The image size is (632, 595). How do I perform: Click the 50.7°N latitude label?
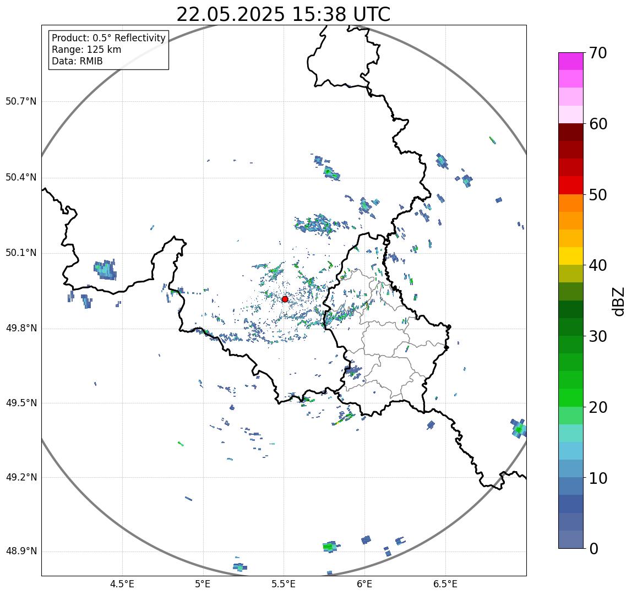point(21,101)
